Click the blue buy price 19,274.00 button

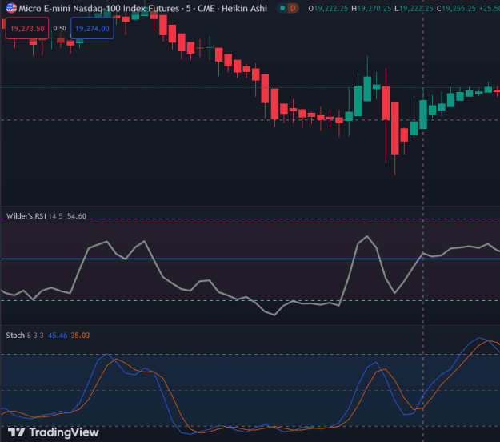tap(92, 28)
